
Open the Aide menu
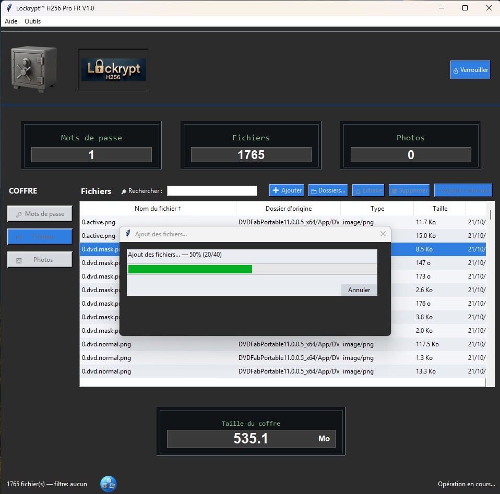10,21
